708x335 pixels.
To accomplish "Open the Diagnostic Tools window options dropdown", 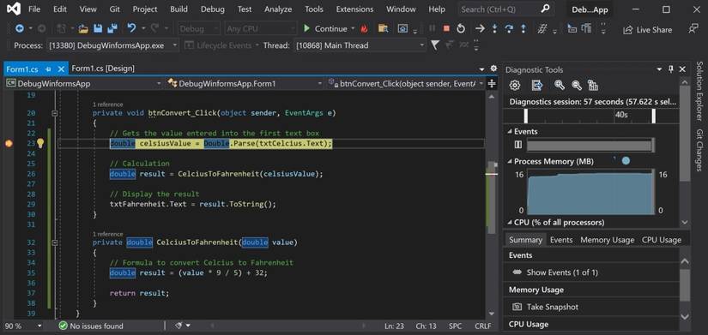I will pos(660,69).
